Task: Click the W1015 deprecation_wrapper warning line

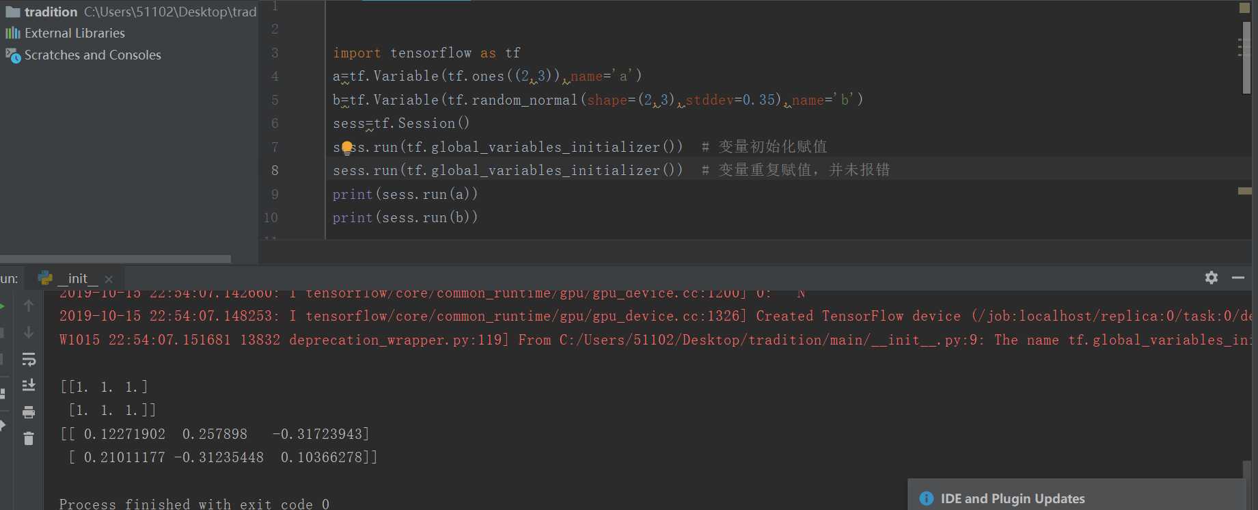Action: (x=655, y=340)
